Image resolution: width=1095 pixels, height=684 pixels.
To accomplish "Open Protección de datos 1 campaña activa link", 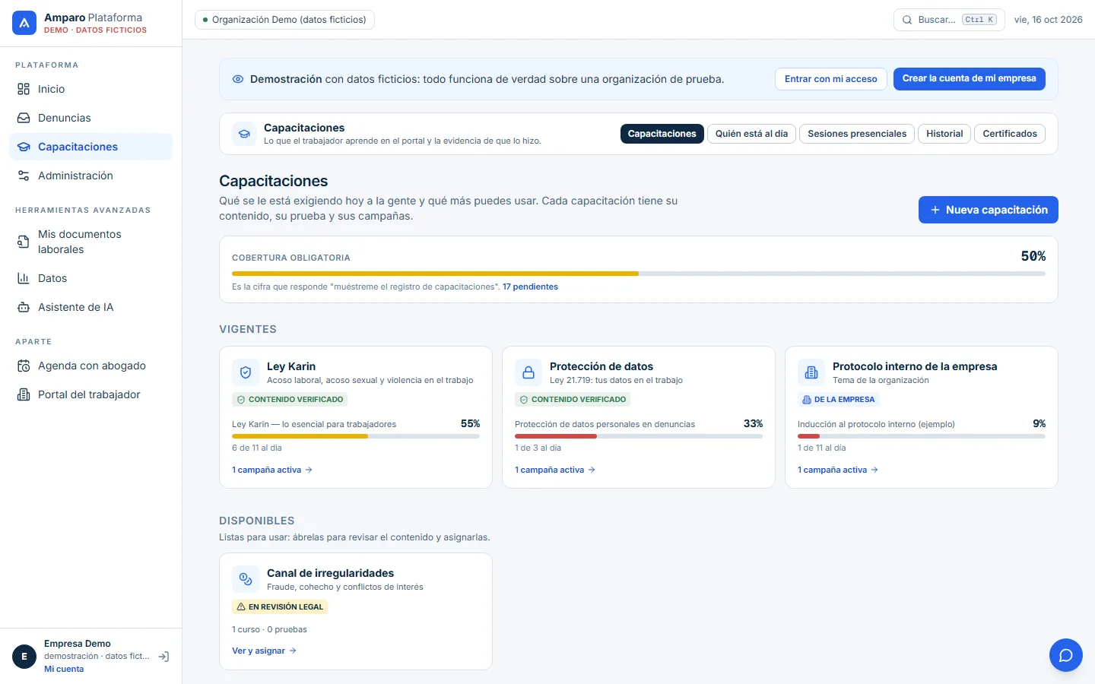I will coord(555,470).
